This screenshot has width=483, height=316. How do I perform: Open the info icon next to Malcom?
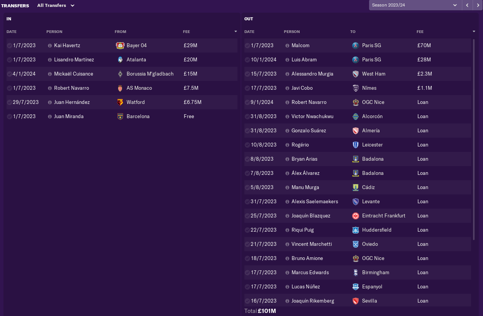tap(287, 46)
